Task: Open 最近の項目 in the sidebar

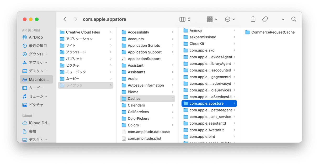Action: click(x=36, y=46)
